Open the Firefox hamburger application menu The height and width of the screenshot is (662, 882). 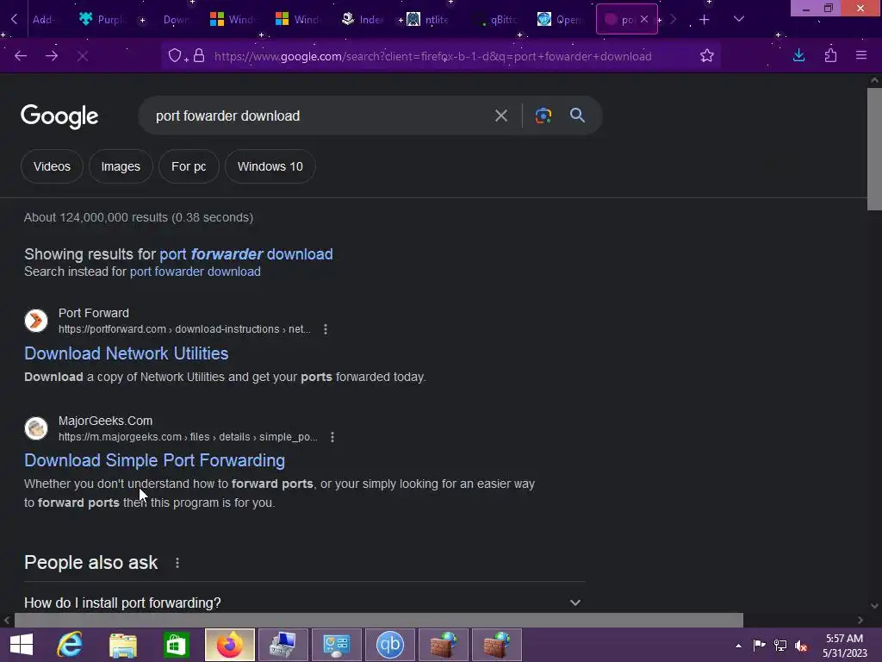861,55
